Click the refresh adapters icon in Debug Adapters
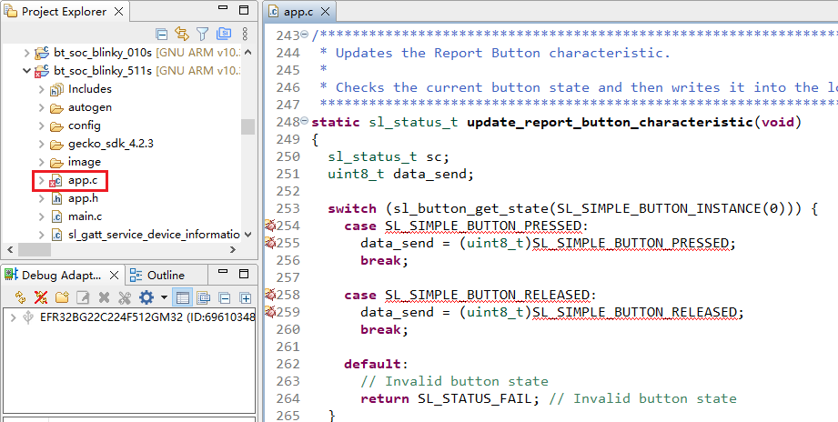The width and height of the screenshot is (838, 422). [x=20, y=297]
